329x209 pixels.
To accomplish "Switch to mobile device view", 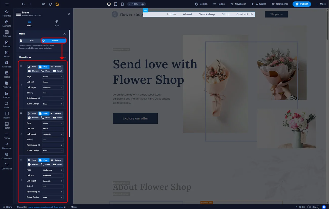I will point(122,4).
